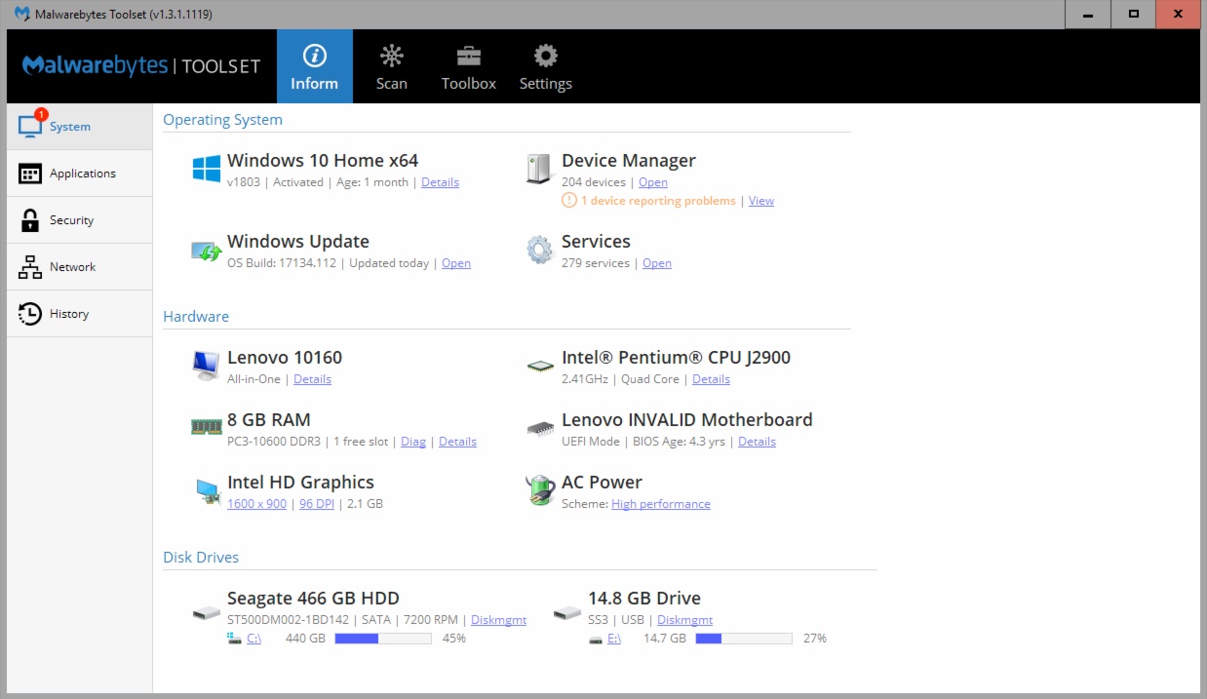Open Diskmgmt for the 14.8 GB Drive

(x=684, y=620)
